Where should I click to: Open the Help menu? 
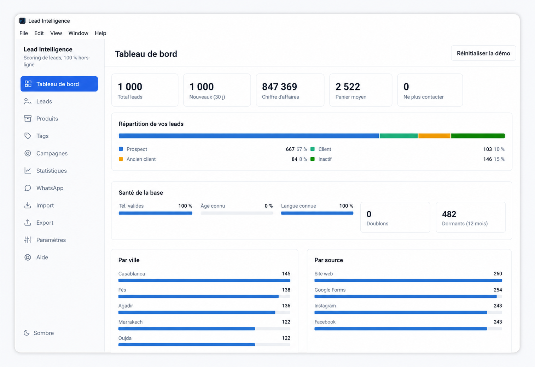coord(100,33)
